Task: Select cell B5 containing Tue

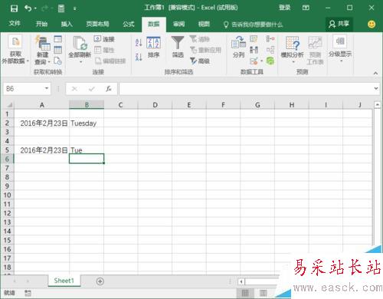Action: (x=87, y=150)
